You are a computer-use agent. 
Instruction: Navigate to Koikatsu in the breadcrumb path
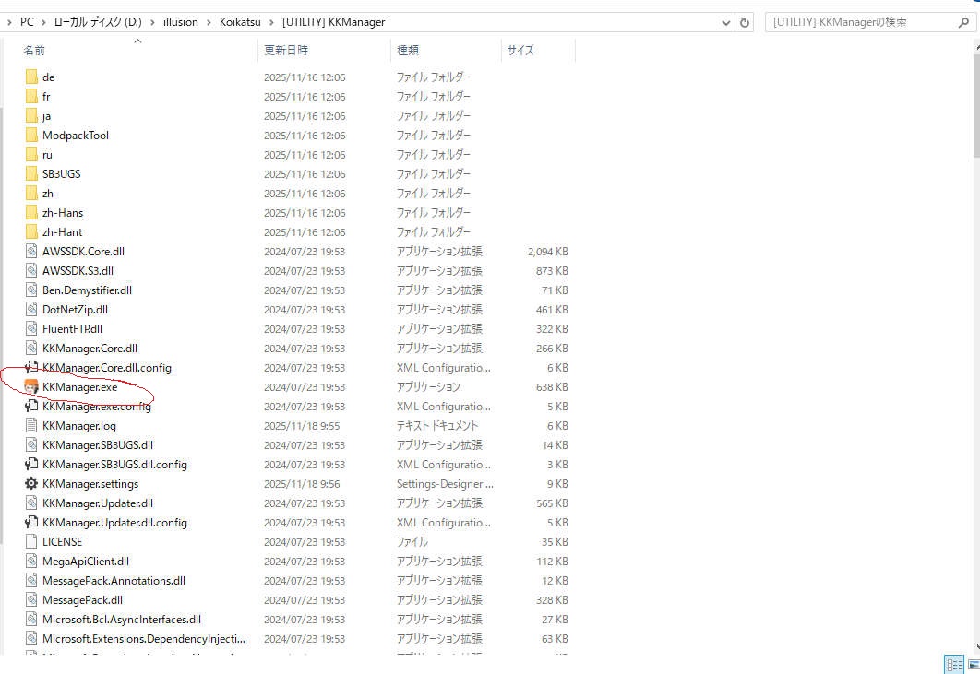[x=241, y=22]
